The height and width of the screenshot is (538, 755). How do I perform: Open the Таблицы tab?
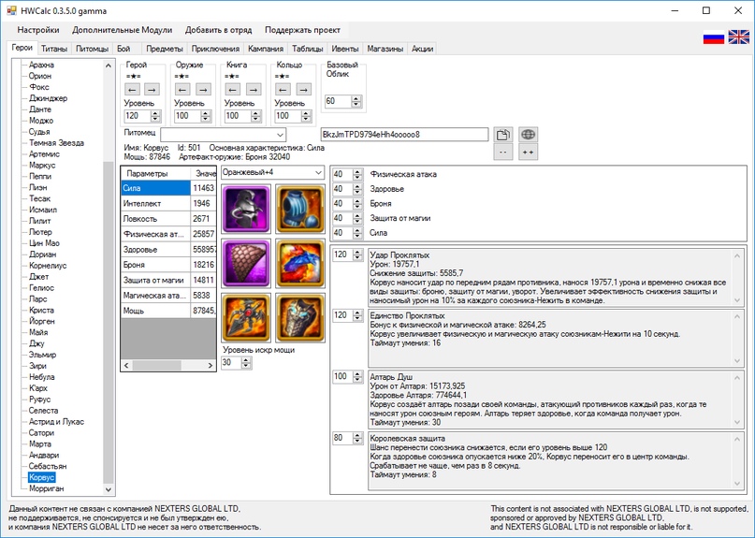[x=307, y=49]
